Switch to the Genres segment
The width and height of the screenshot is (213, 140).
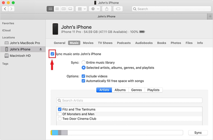(x=137, y=90)
